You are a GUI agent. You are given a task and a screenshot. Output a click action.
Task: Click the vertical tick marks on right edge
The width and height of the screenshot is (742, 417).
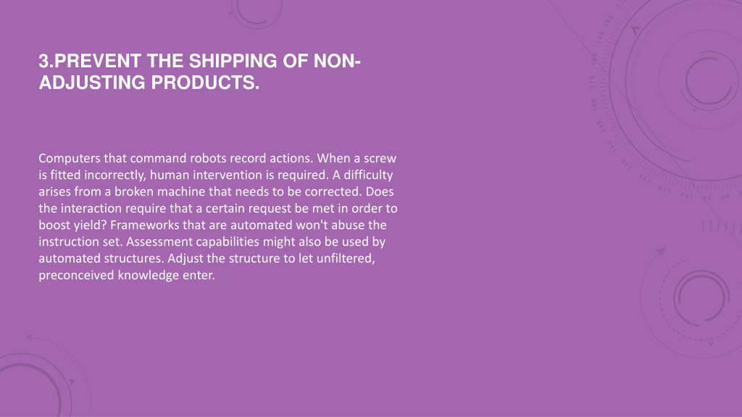pyautogui.click(x=722, y=227)
